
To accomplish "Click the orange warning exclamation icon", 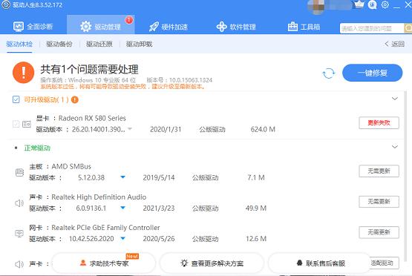I will click(x=24, y=73).
